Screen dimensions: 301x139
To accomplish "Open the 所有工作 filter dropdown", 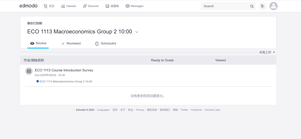I will 267,52.
